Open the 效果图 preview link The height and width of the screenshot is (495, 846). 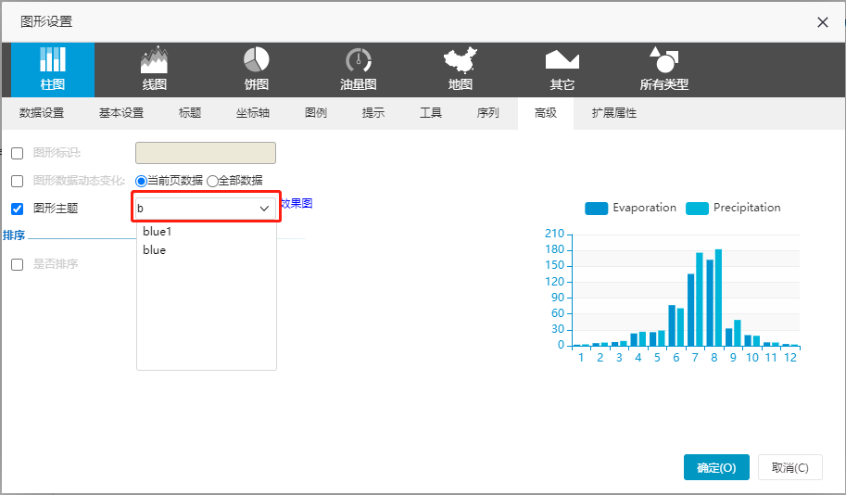[297, 204]
